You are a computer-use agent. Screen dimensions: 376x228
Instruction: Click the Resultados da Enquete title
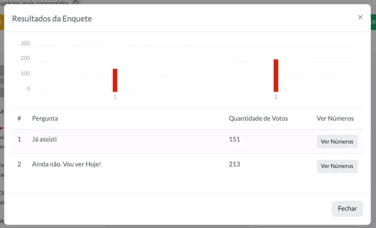tap(52, 19)
